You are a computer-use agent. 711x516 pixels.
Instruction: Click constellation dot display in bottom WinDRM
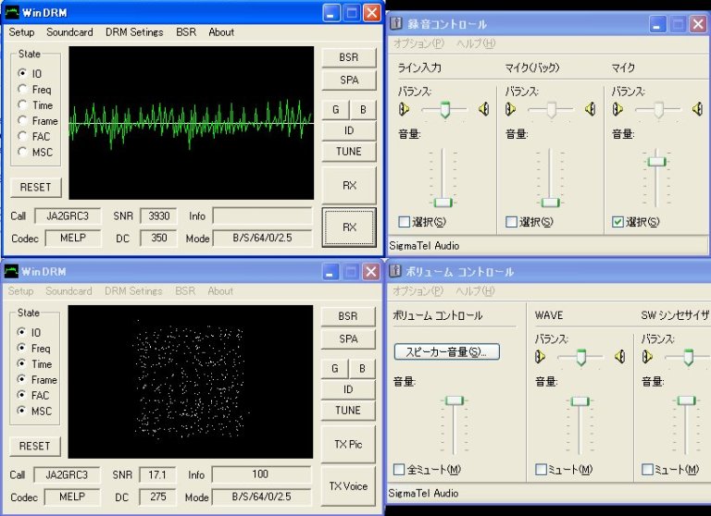pyautogui.click(x=191, y=381)
